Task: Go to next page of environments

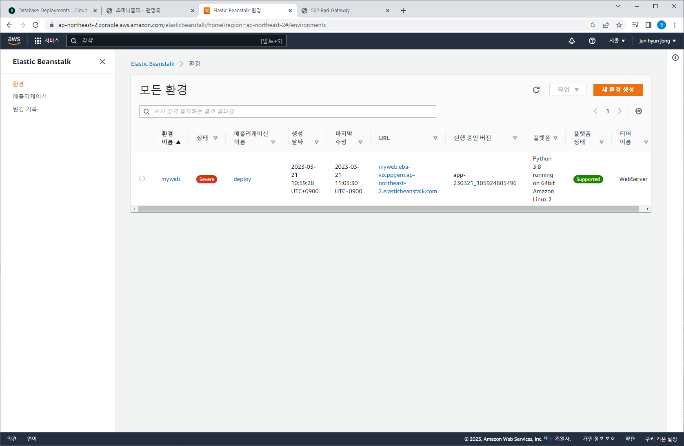Action: tap(620, 111)
